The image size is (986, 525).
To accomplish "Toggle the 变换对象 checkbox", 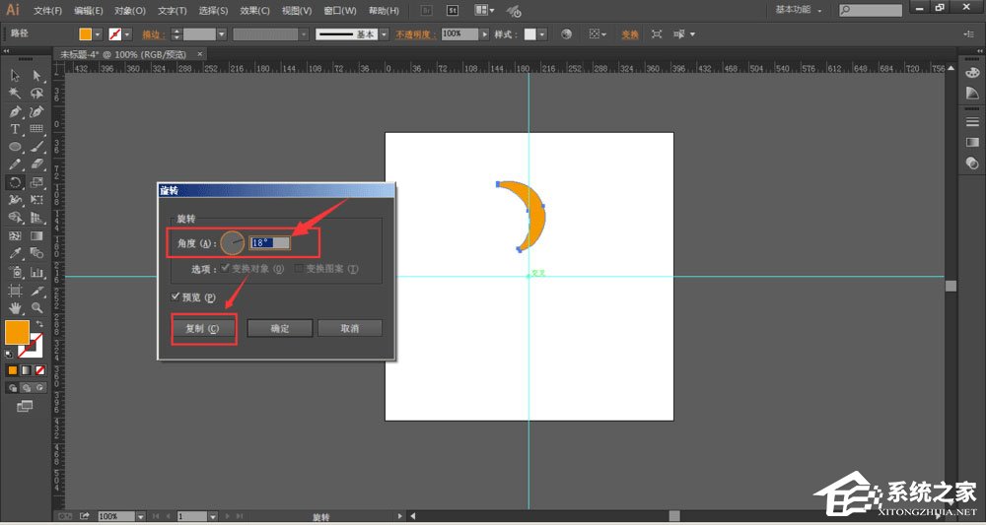I will pos(226,268).
